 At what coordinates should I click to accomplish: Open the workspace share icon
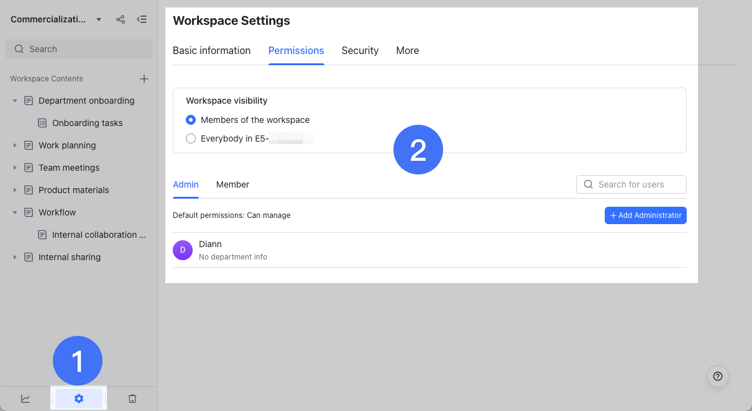(120, 19)
